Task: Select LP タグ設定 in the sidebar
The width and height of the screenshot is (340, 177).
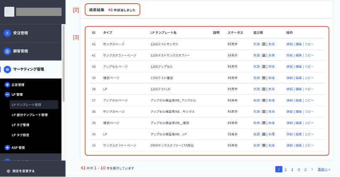Action: coord(20,135)
